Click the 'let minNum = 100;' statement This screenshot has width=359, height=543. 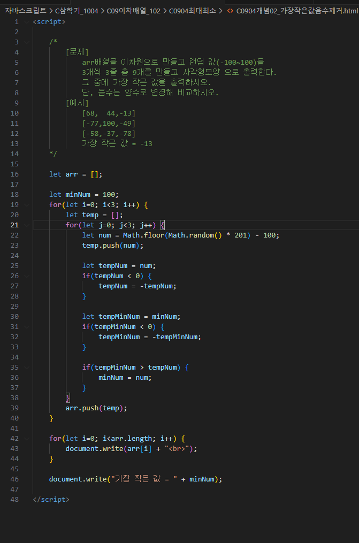pos(84,194)
